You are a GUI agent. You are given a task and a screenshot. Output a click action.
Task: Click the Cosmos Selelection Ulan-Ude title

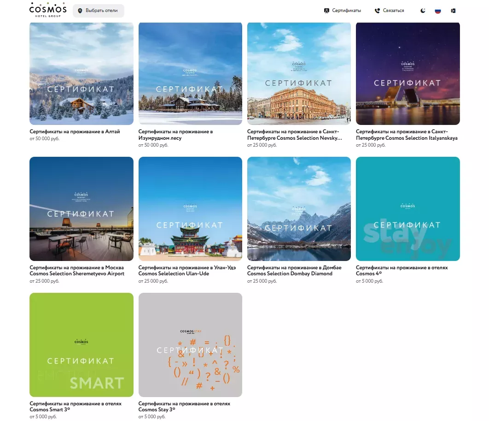point(187,271)
